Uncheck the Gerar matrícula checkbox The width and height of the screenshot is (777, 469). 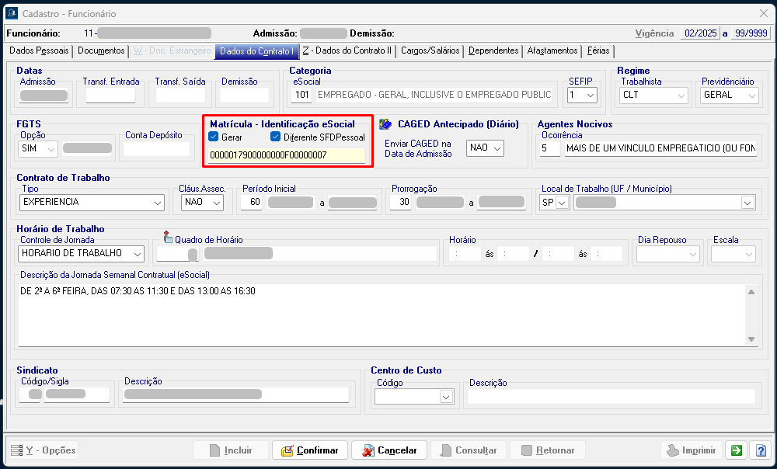click(x=214, y=137)
